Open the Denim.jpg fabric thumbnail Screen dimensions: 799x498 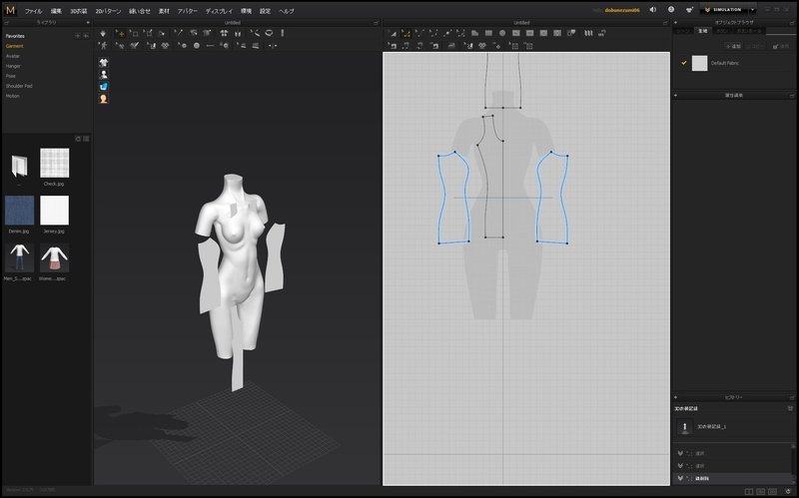point(20,211)
